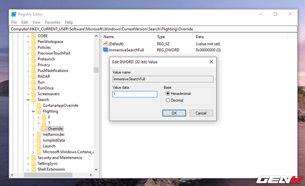Select the Run key in the tree
The width and height of the screenshot is (305, 186).
click(x=41, y=82)
